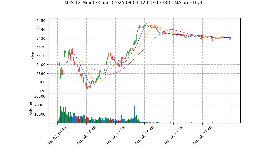Click the 6450 price axis label
Image resolution: width=267 pixels, height=150 pixels.
coord(41,21)
